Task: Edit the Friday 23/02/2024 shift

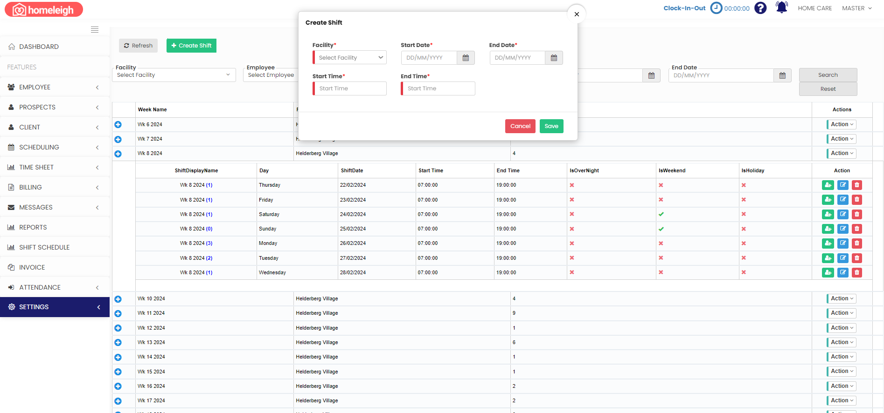Action: coord(842,200)
